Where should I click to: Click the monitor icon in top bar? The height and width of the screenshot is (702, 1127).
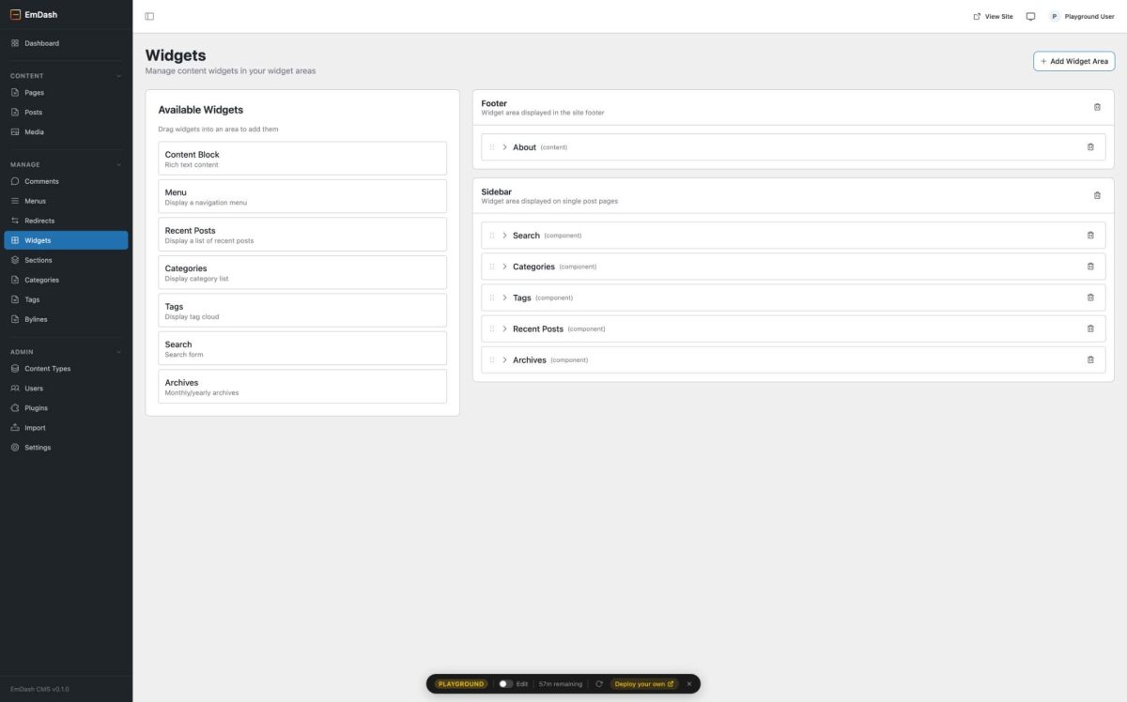1030,16
